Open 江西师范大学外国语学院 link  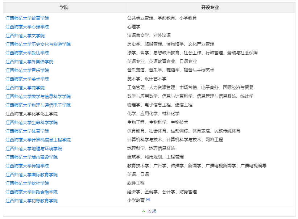(29, 62)
